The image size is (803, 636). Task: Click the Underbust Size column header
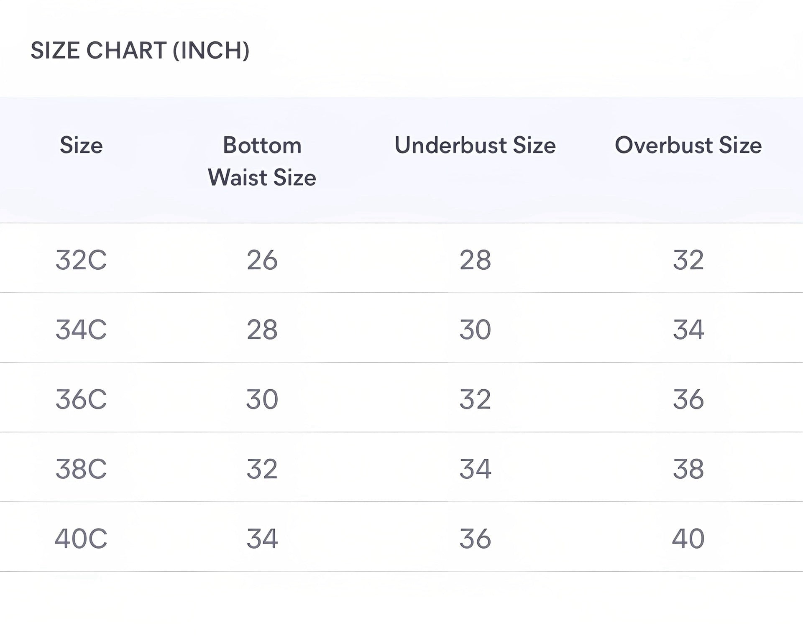[475, 145]
